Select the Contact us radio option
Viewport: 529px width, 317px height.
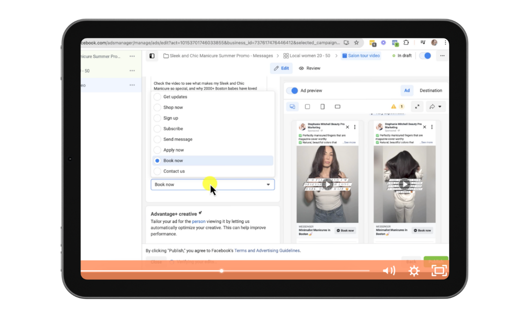(x=157, y=171)
